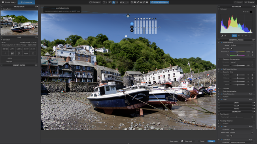This screenshot has height=144, width=257.
Task: Click the white control point on image
Action: pyautogui.click(x=126, y=36)
